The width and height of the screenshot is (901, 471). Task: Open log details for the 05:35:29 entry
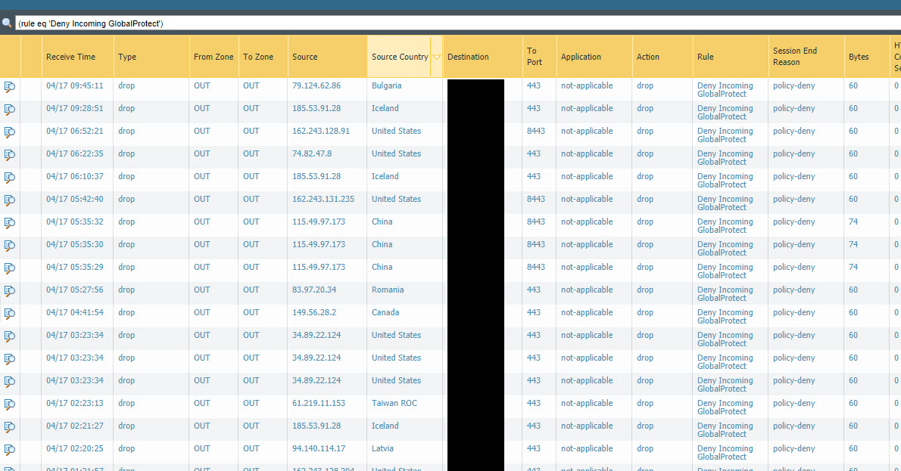coord(10,268)
